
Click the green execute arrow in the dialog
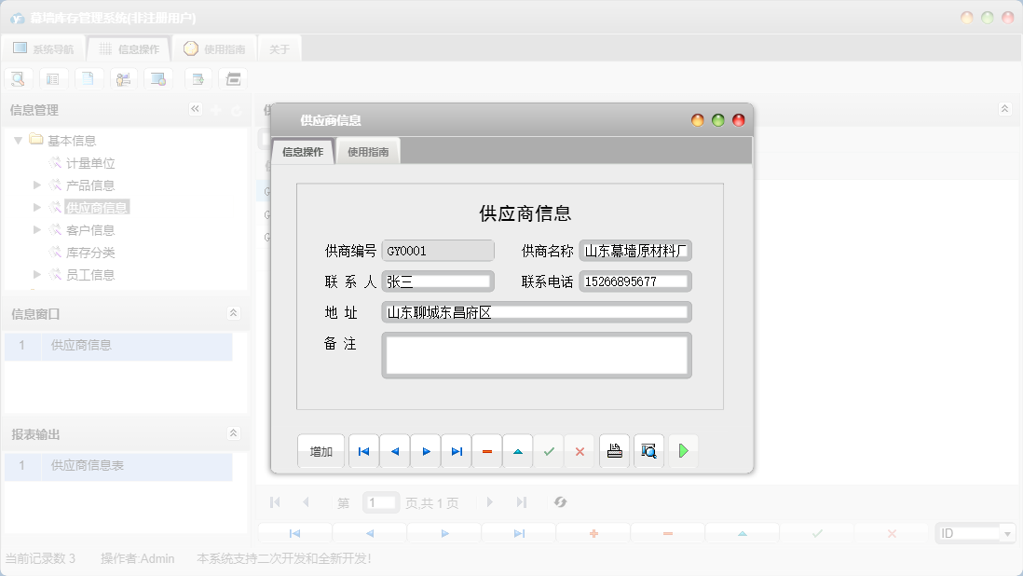683,451
